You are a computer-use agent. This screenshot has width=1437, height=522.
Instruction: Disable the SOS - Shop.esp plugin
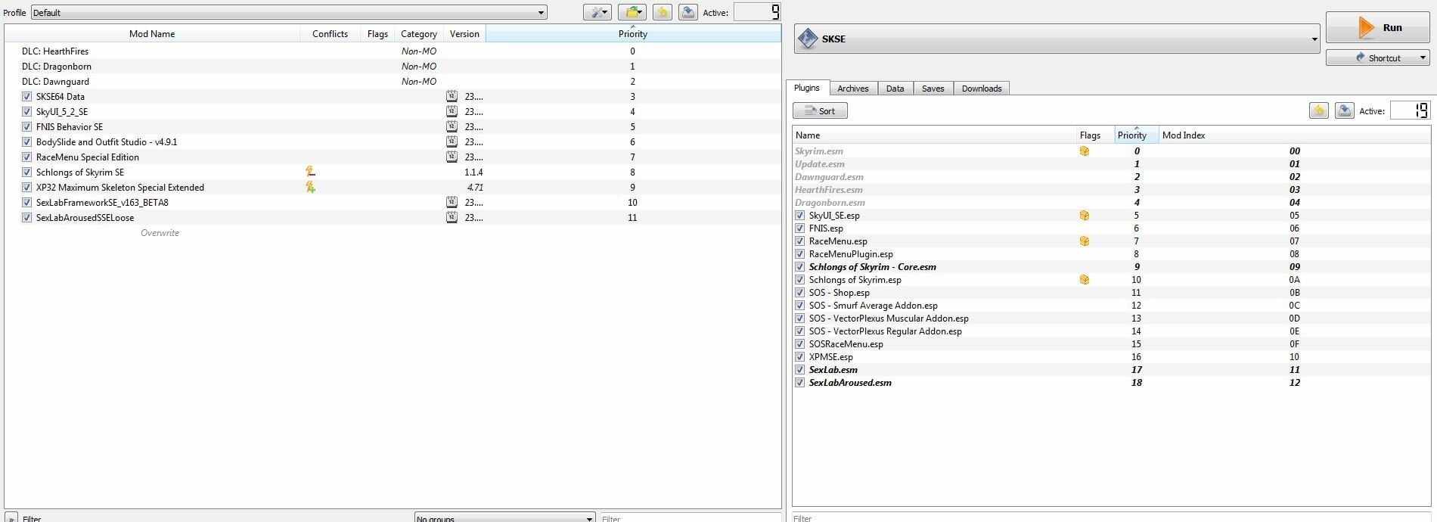[x=800, y=293]
